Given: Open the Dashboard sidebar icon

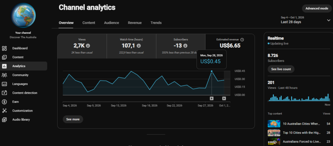Looking at the screenshot, I should coord(4,48).
